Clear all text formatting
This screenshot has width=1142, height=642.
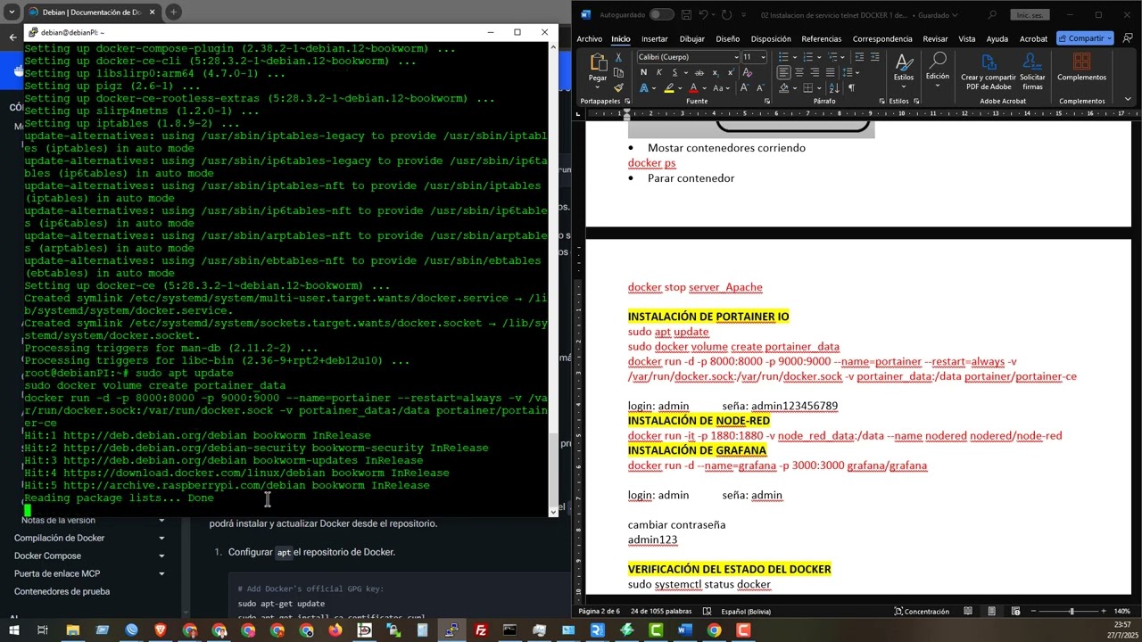pyautogui.click(x=747, y=72)
